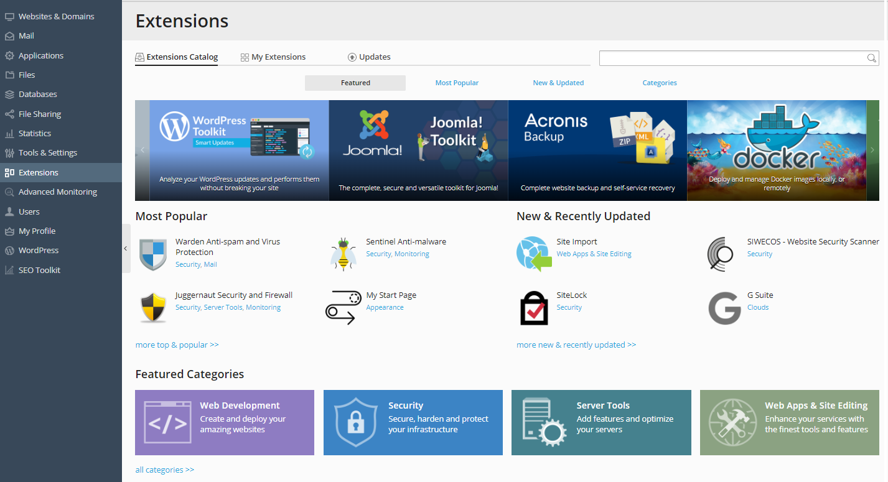Click the extensions search input field
Viewport: 888px width, 482px height.
coord(731,58)
